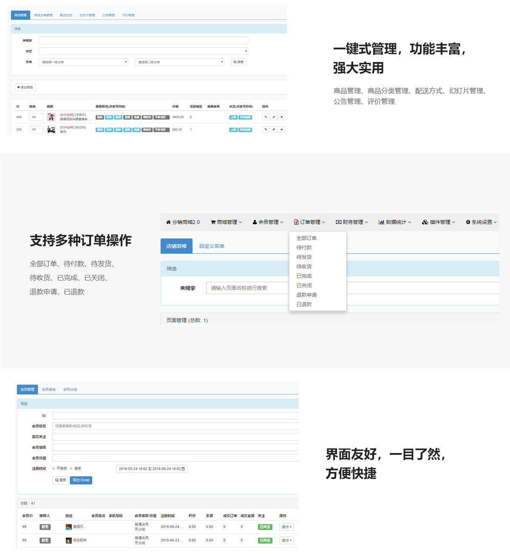Click the link icon for product 449
The width and height of the screenshot is (510, 558).
tap(266, 117)
